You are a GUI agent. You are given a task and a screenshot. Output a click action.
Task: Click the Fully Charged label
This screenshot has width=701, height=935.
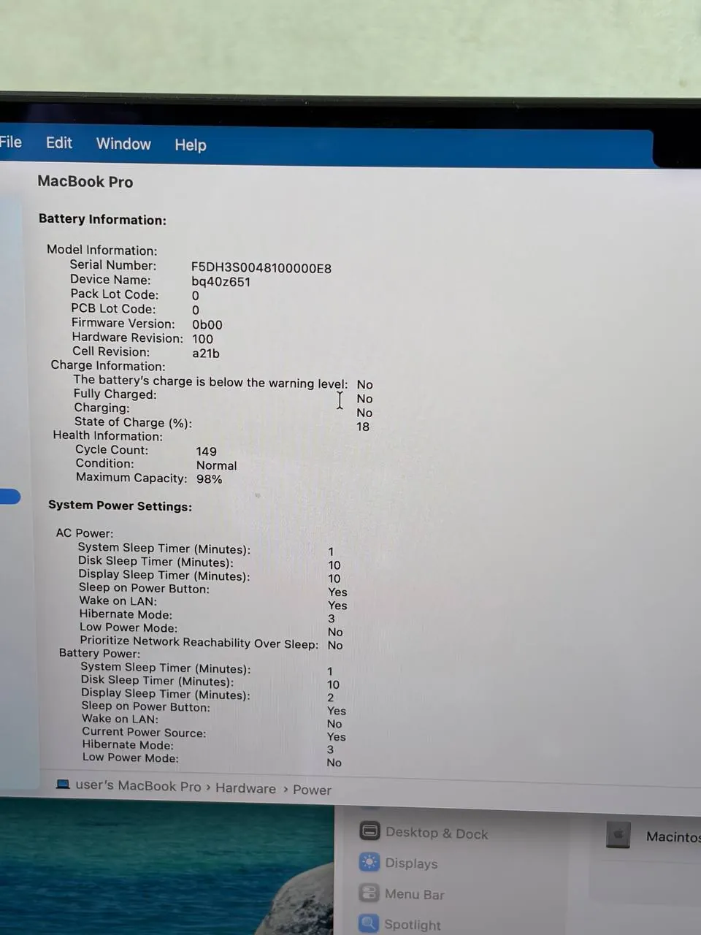[115, 394]
